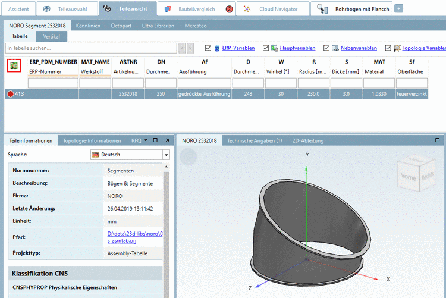Viewport: 446px width, 298px height.
Task: Click the MAT_NAME column header
Action: (95, 67)
